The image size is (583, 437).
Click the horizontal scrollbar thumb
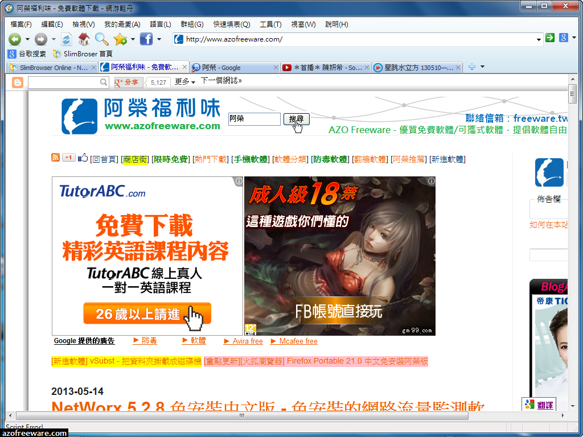pos(242,415)
